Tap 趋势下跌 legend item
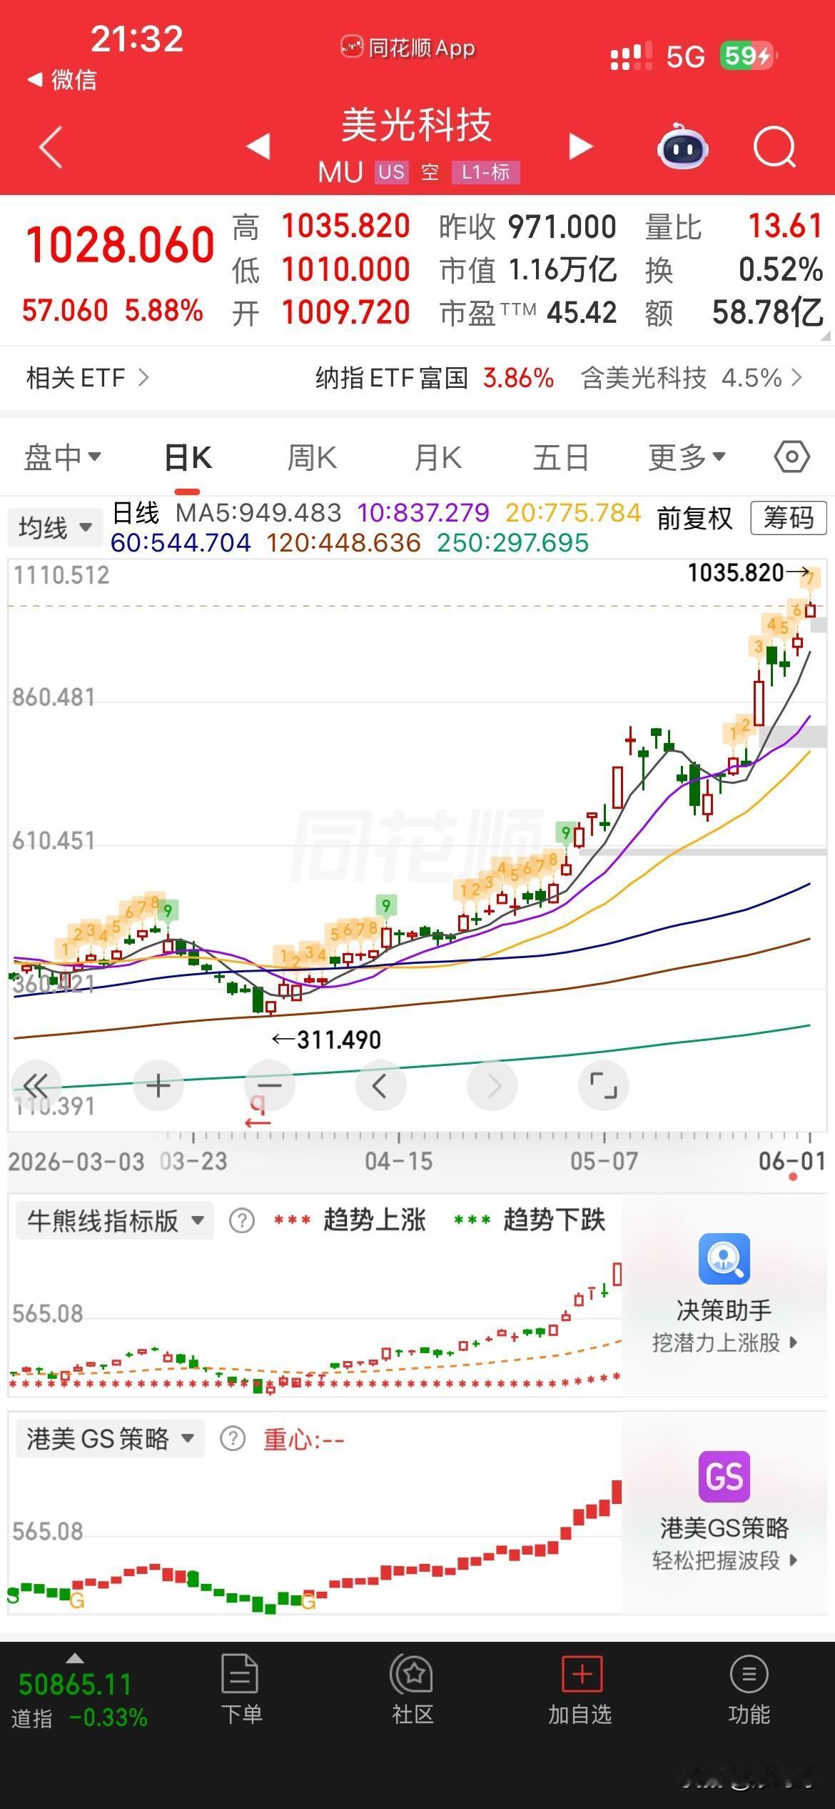 (530, 1220)
